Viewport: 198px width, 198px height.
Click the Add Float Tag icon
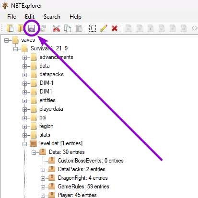[x=173, y=28]
